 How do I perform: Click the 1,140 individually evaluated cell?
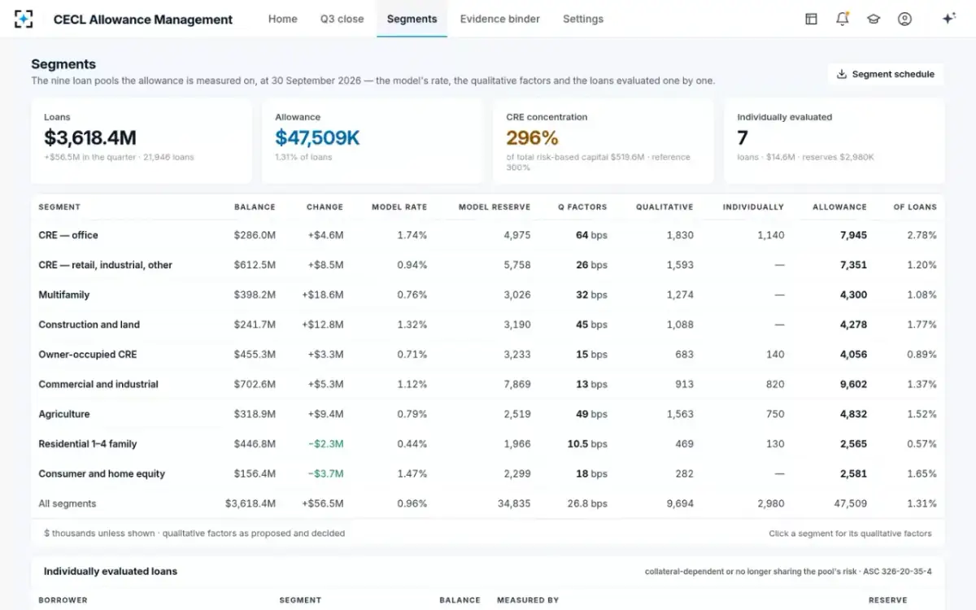point(771,235)
